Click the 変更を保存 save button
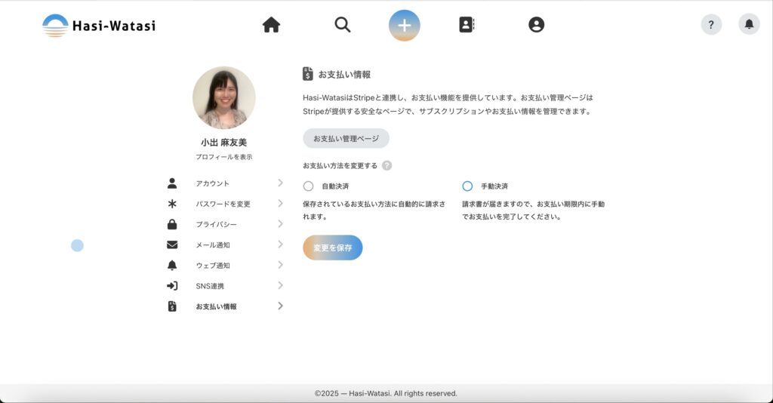773x403 pixels. 333,248
